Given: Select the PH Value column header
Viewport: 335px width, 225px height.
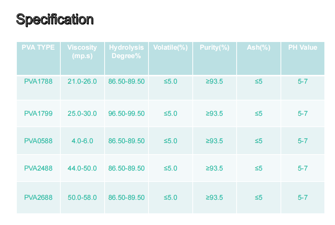Looking at the screenshot, I should [302, 47].
